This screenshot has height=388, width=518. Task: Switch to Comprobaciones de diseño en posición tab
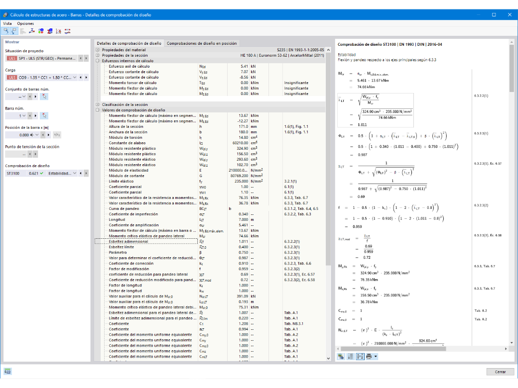click(x=202, y=43)
